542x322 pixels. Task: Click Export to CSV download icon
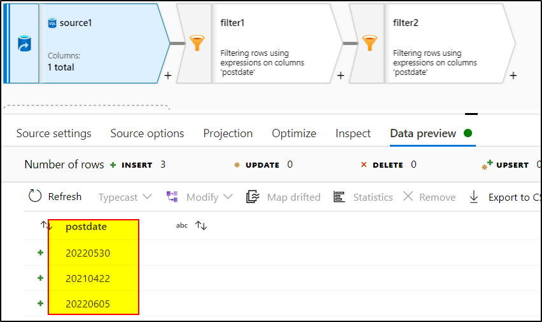(x=473, y=198)
